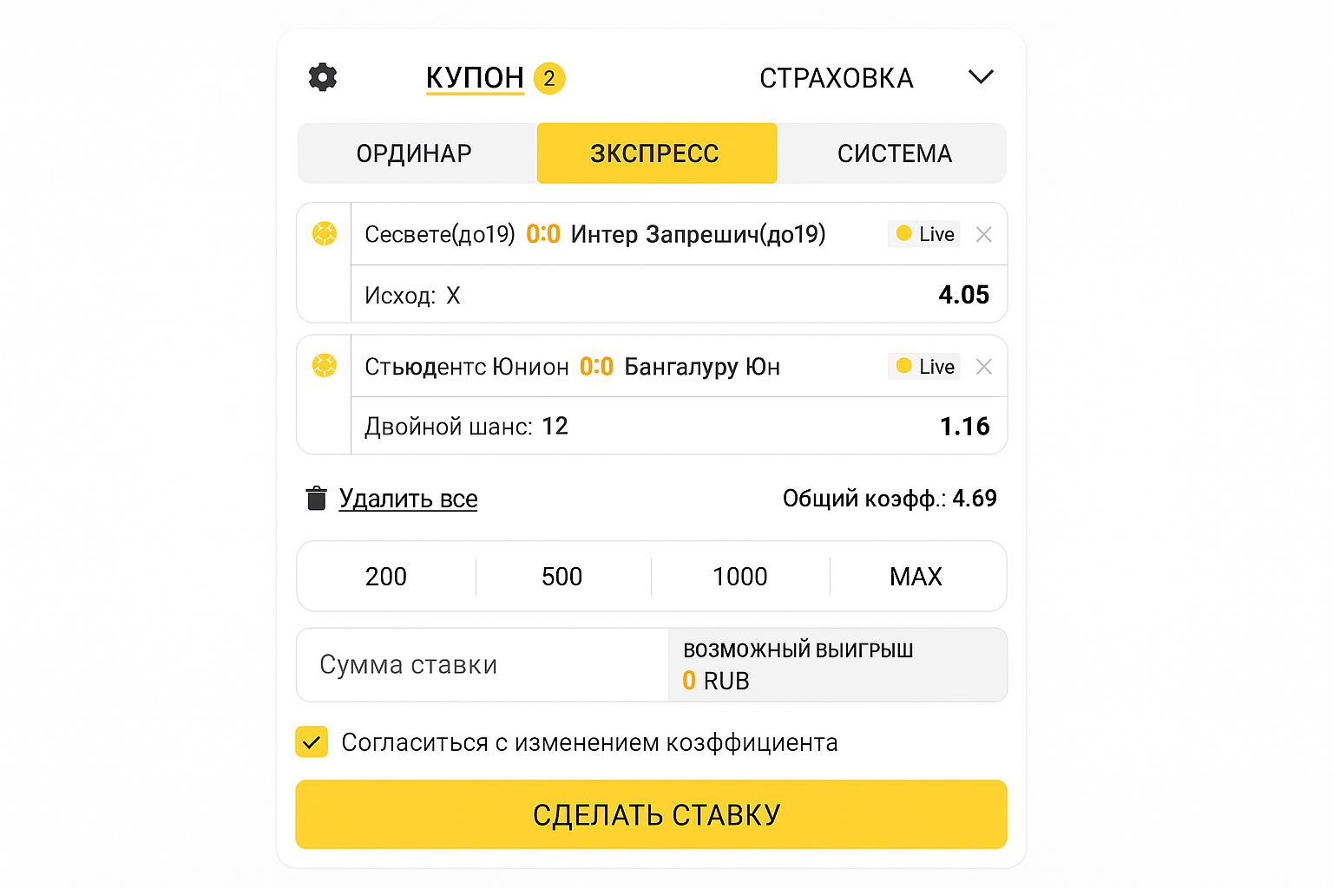This screenshot has height=888, width=1333.
Task: Click the Удалить все link
Action: 408,499
